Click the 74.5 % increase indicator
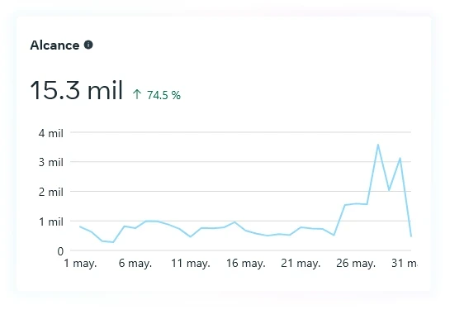 click(x=163, y=95)
